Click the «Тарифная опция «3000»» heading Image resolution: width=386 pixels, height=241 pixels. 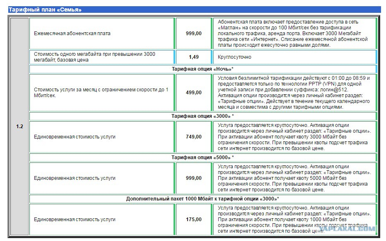pyautogui.click(x=203, y=116)
